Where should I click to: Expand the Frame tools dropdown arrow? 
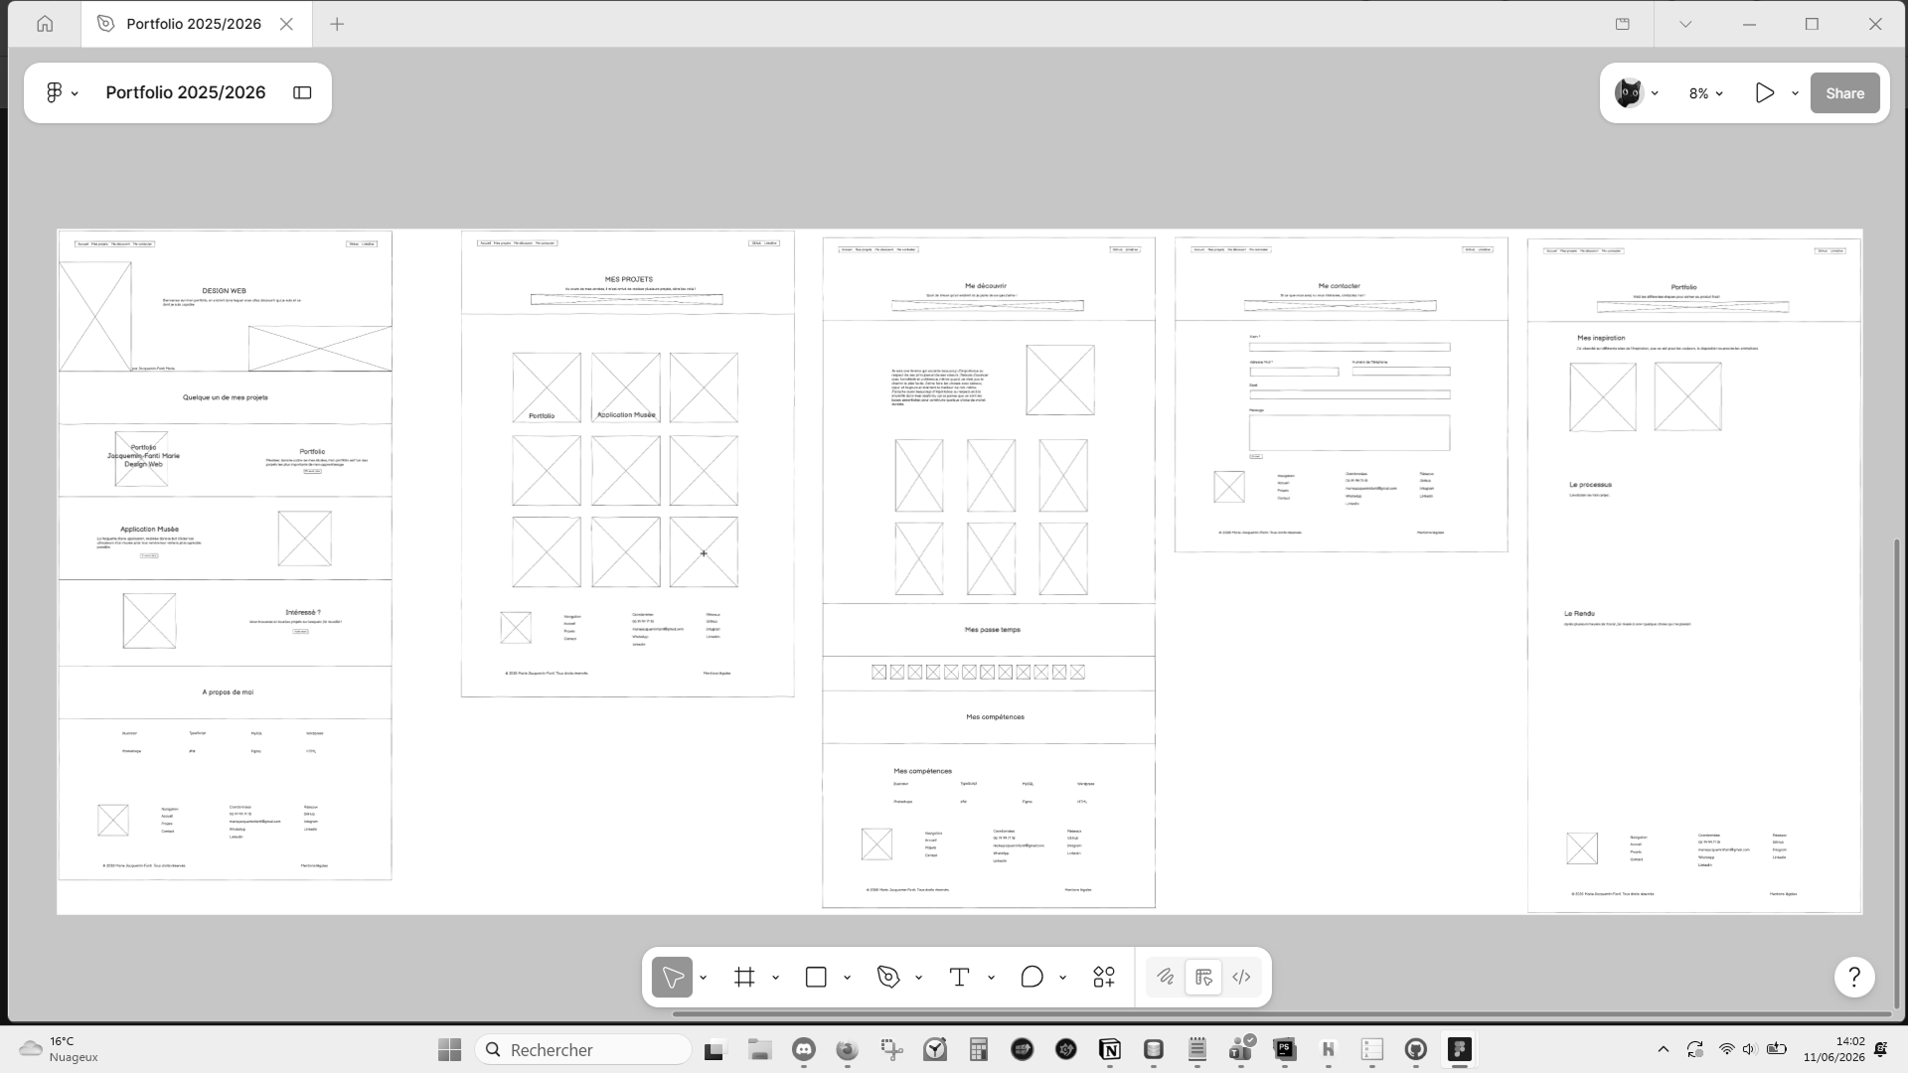775,979
